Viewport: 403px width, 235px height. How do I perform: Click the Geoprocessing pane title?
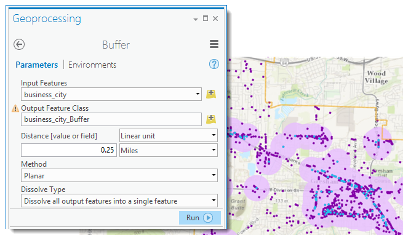[x=47, y=19]
